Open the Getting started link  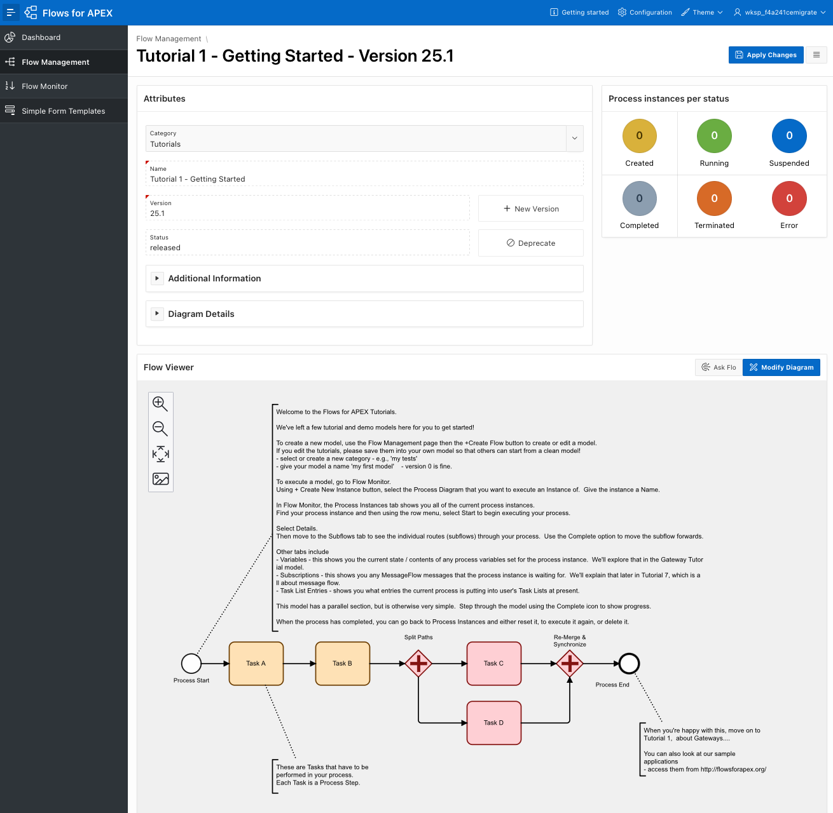579,12
